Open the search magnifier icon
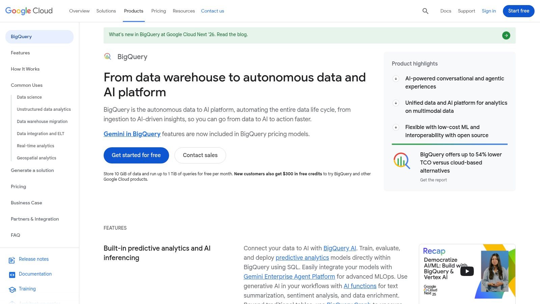540x304 pixels. (x=425, y=11)
